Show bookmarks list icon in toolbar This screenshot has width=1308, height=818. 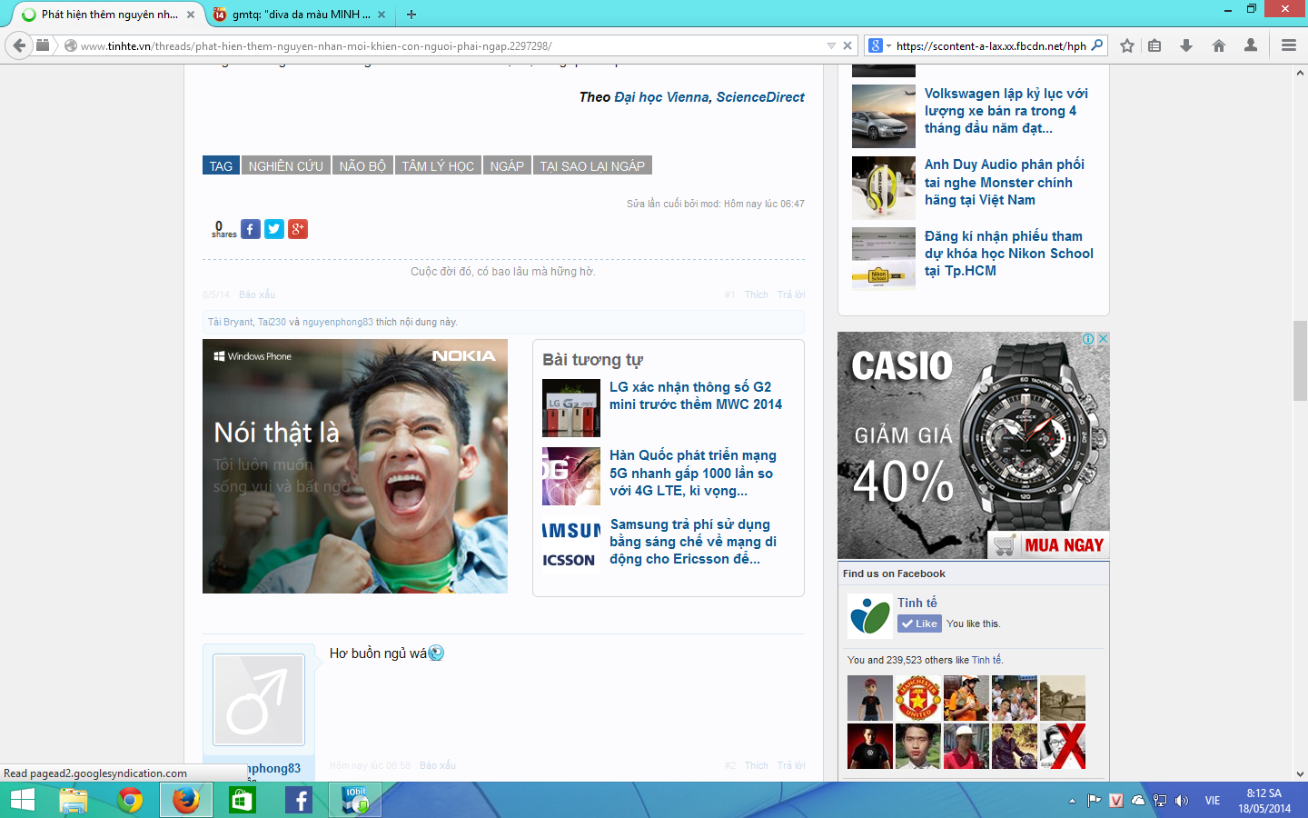[x=1154, y=45]
